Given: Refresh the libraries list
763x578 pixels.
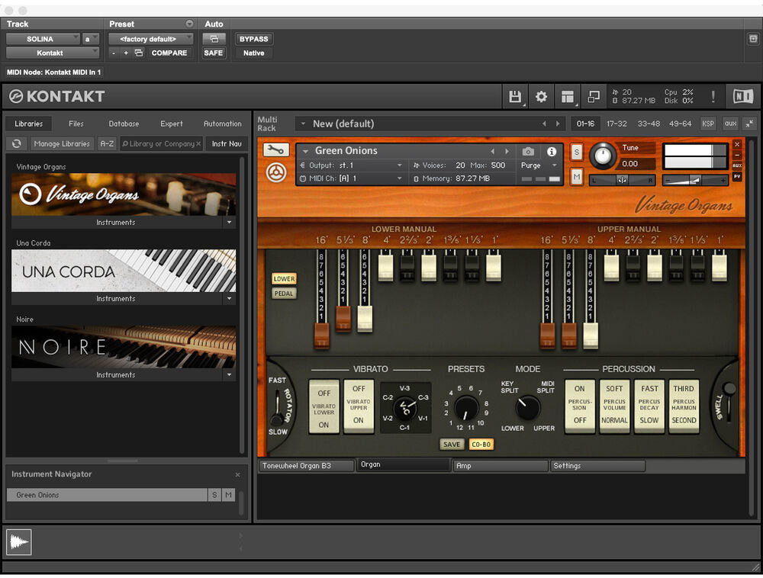Looking at the screenshot, I should (16, 143).
